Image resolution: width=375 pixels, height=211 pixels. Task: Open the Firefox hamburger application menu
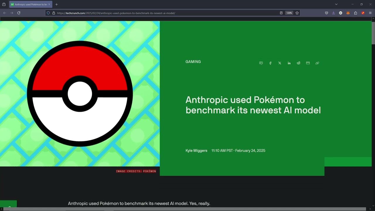370,13
